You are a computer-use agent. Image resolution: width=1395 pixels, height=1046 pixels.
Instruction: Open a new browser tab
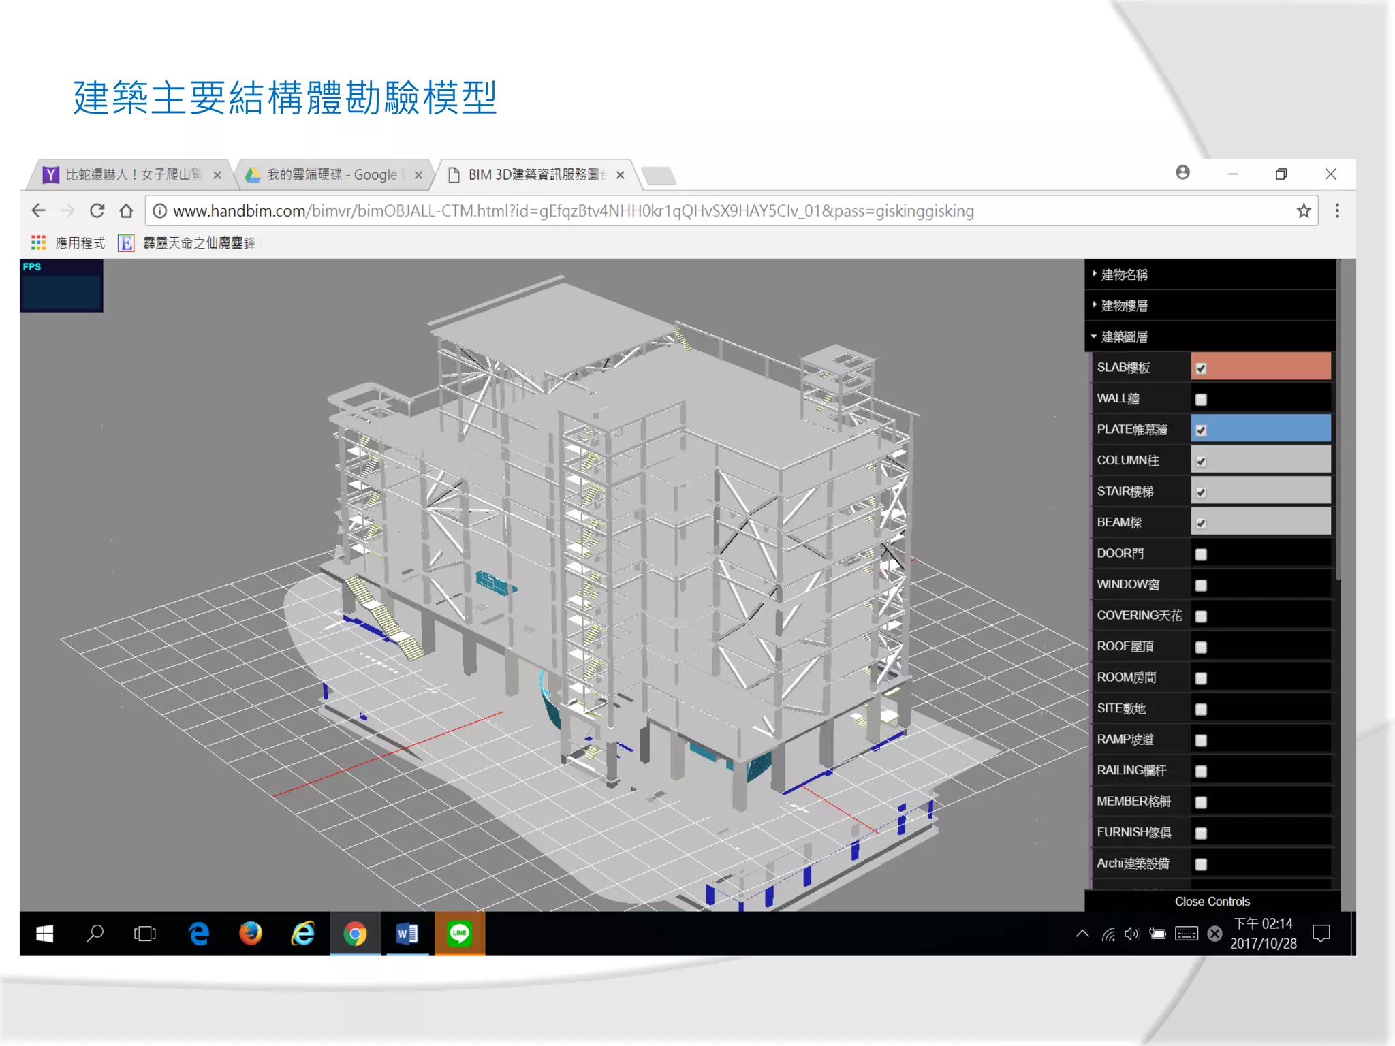pyautogui.click(x=659, y=176)
